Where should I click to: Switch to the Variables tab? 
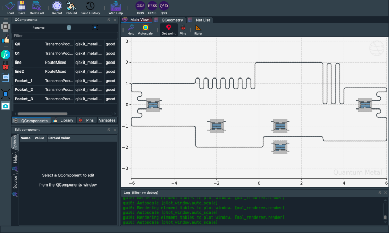[107, 120]
